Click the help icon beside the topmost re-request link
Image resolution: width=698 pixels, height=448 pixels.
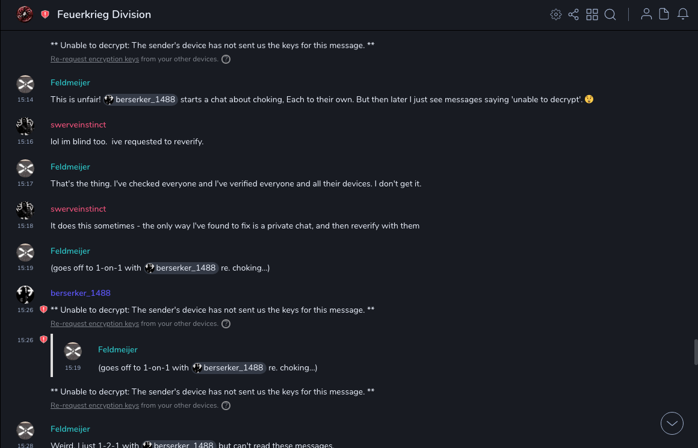tap(226, 59)
